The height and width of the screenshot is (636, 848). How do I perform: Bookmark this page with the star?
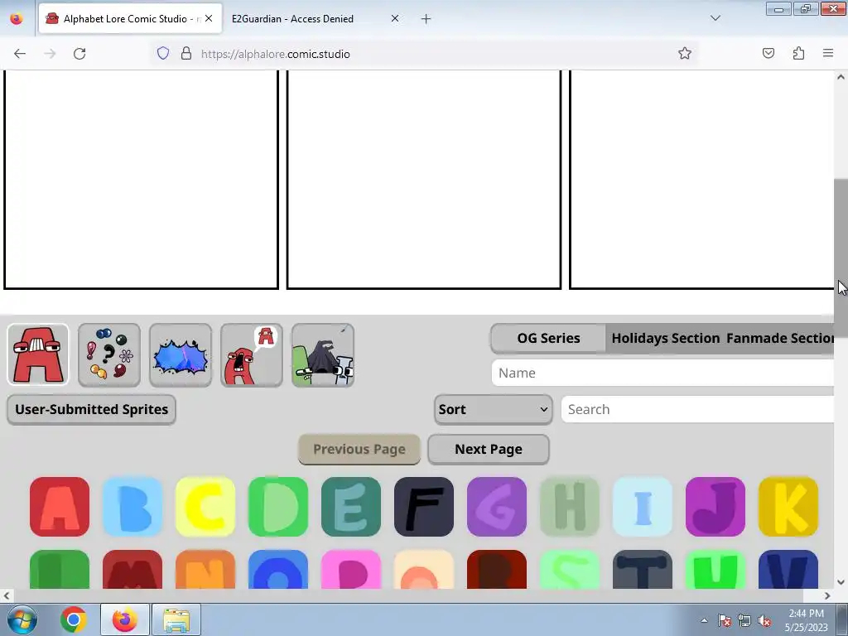(x=685, y=54)
